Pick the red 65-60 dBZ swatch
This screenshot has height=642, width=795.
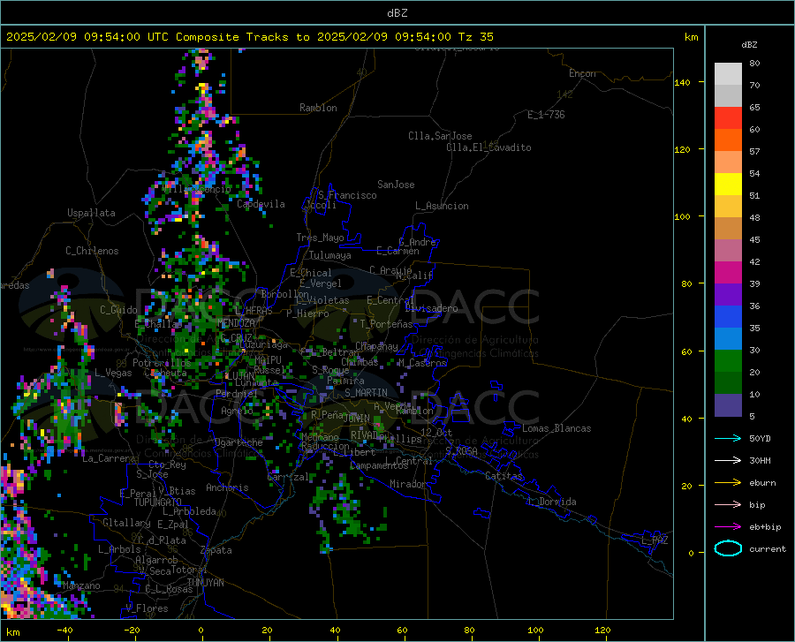728,118
